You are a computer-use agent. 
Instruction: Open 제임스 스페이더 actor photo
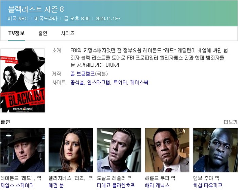(23, 150)
